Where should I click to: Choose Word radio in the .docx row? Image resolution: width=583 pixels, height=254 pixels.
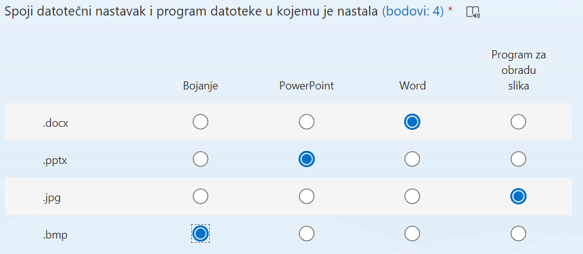[412, 122]
